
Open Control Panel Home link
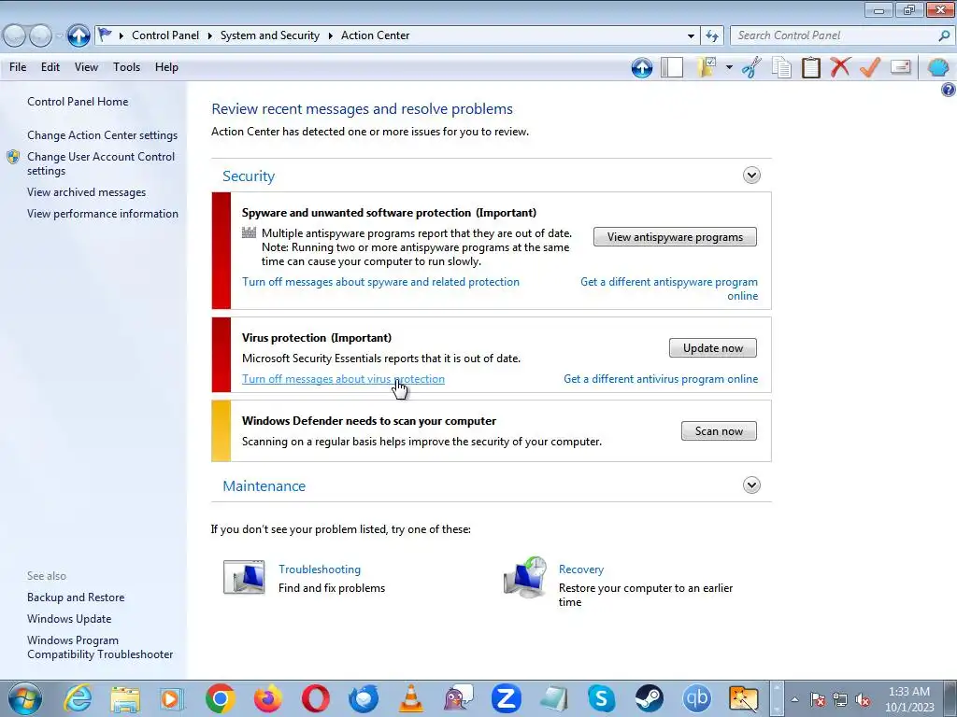click(x=78, y=102)
